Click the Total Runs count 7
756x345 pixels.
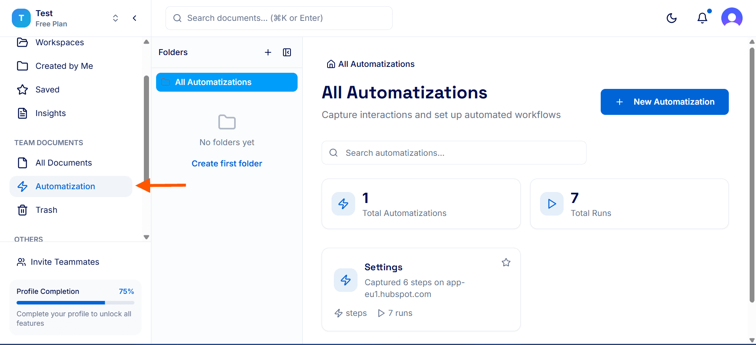(x=575, y=198)
